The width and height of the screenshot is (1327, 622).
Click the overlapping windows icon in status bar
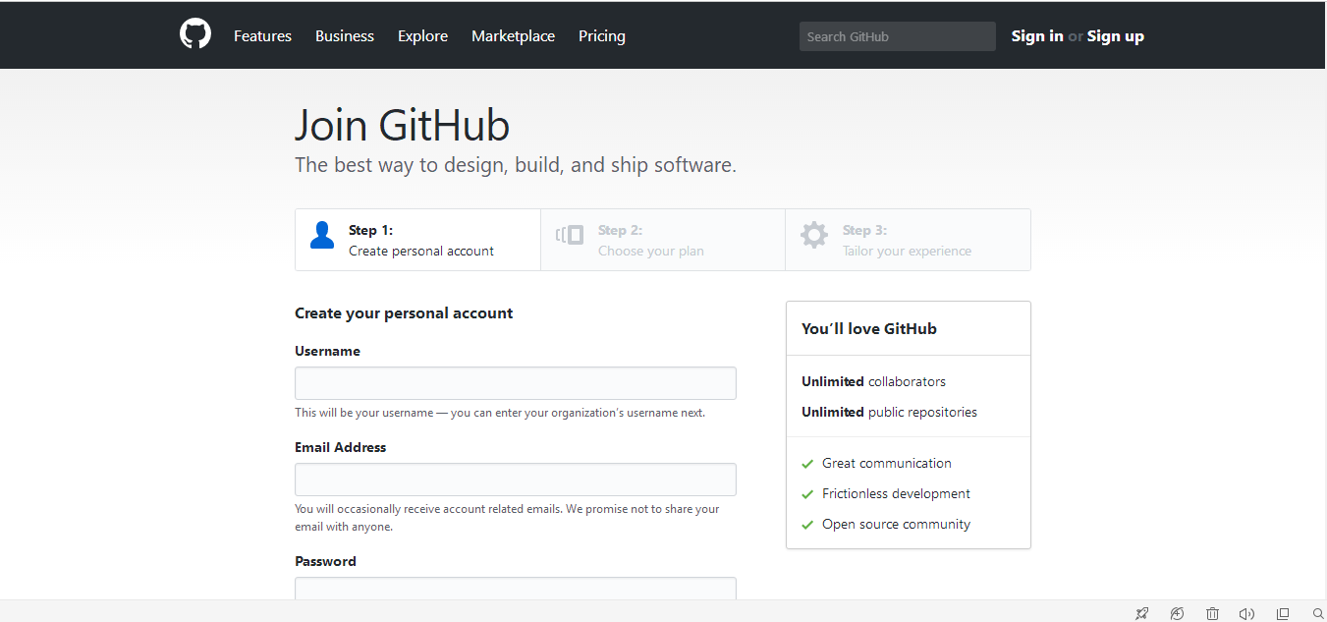click(x=1282, y=614)
